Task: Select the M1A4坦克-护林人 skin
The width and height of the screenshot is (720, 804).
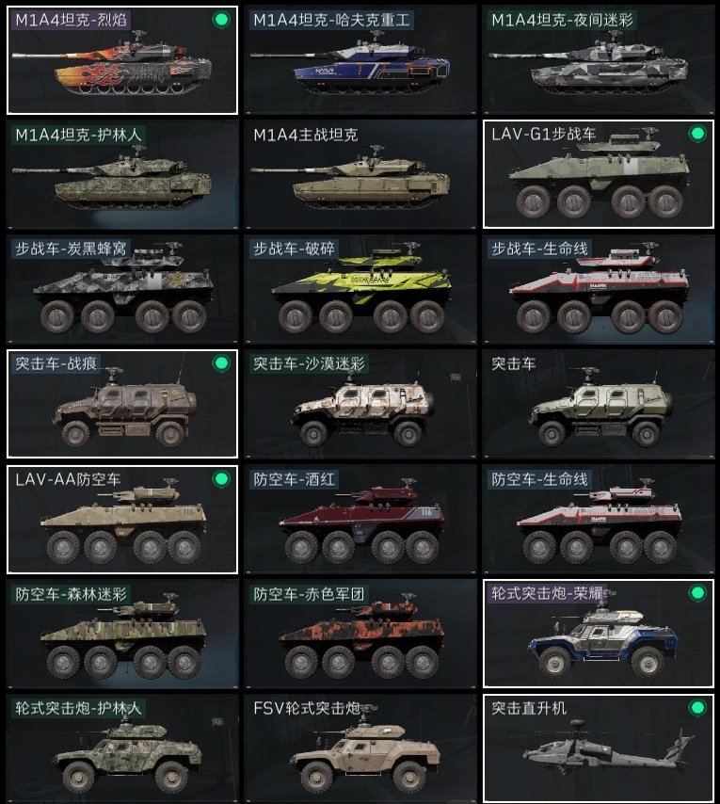Action: (122, 174)
